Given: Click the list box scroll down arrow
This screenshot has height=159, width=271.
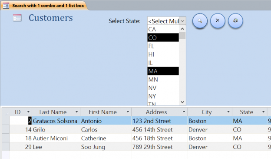Looking at the screenshot, I should coord(182,102).
